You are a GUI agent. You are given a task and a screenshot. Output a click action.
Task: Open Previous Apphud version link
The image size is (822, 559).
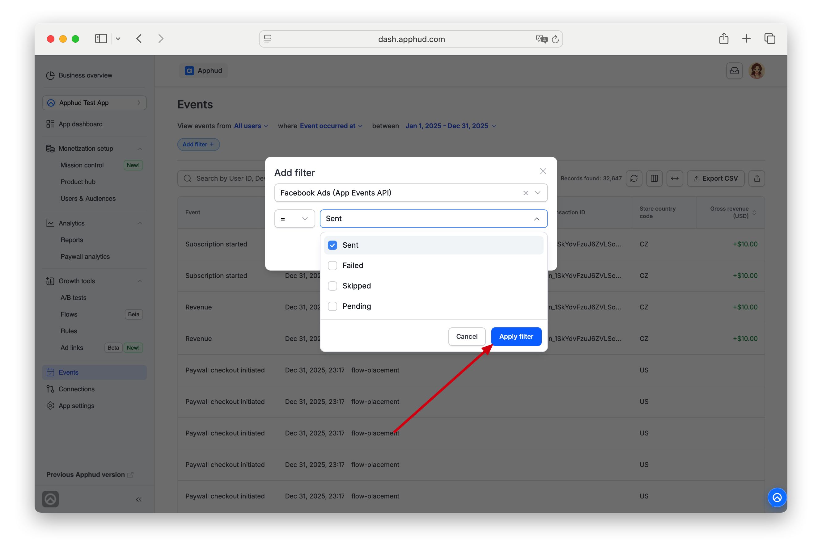pos(90,474)
